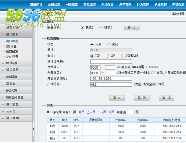Open the 防御配置 top menu

(178, 5)
